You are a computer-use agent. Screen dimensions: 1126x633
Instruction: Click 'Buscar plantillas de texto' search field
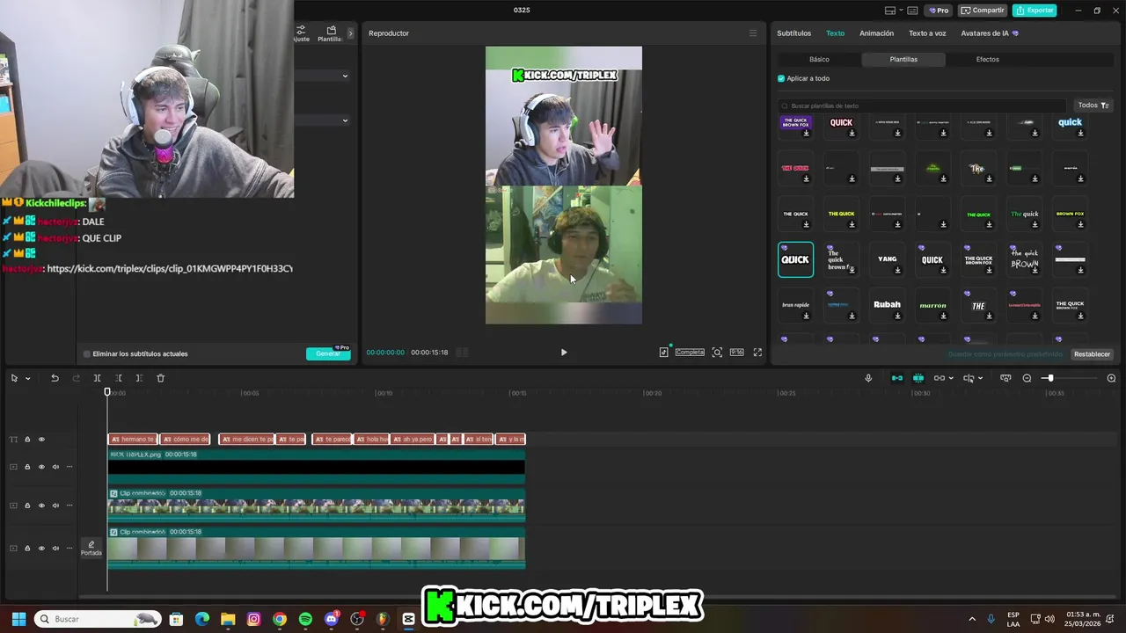(922, 105)
